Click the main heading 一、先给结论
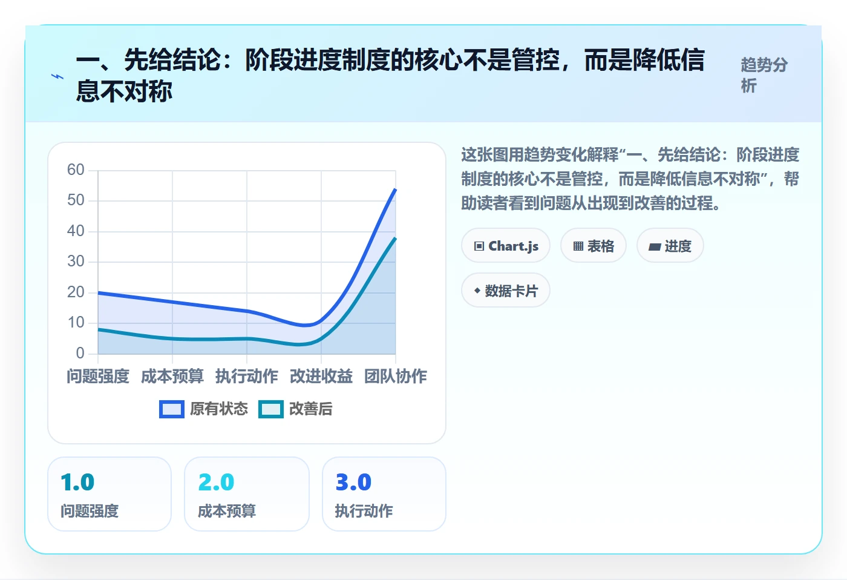The height and width of the screenshot is (580, 847). click(390, 76)
